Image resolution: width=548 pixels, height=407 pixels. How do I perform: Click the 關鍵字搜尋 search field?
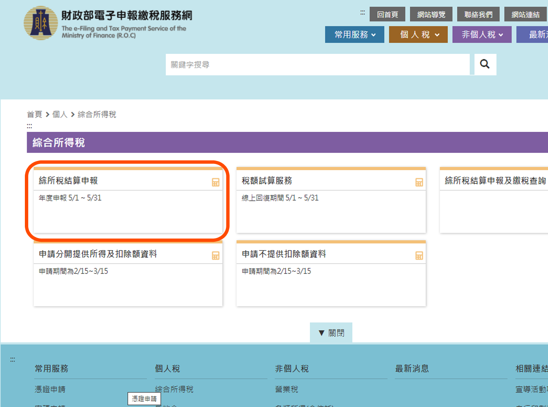click(x=317, y=64)
